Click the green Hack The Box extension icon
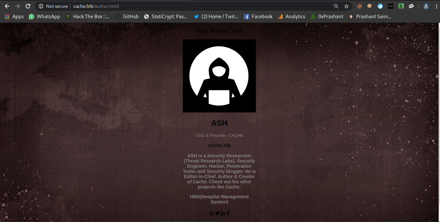Screen dimensions: 440x222 401,6
